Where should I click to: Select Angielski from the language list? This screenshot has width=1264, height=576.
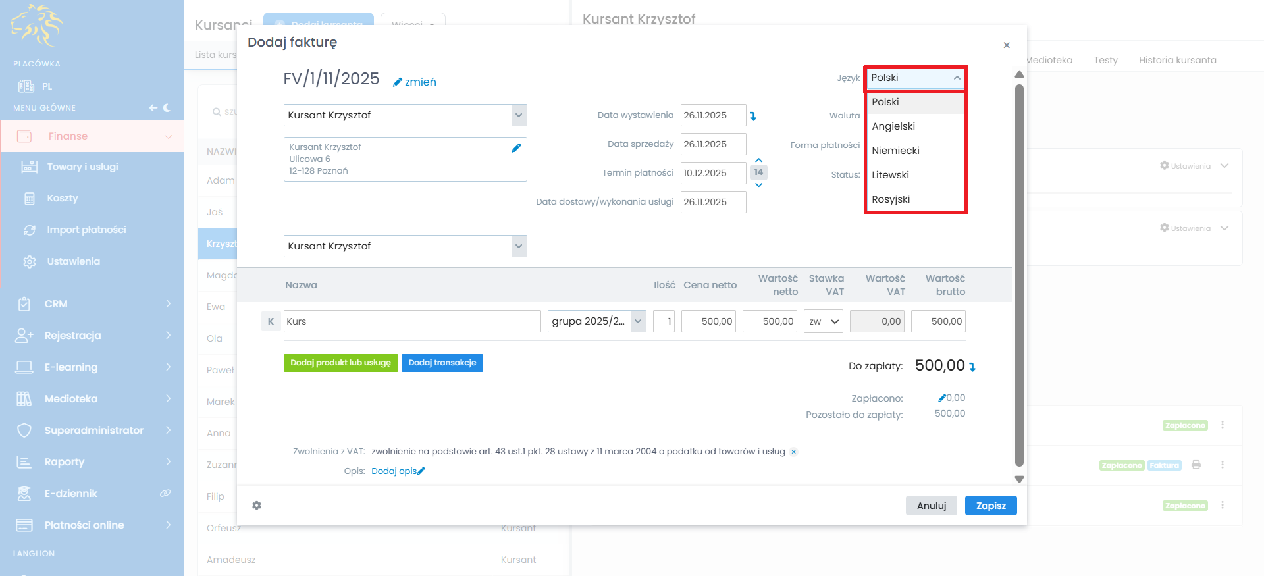(893, 126)
